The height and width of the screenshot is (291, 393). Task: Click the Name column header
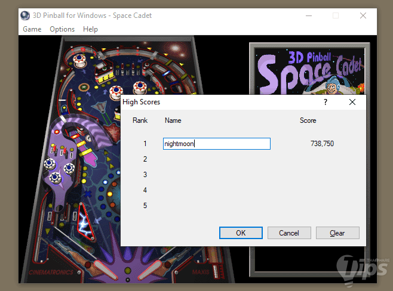point(173,120)
